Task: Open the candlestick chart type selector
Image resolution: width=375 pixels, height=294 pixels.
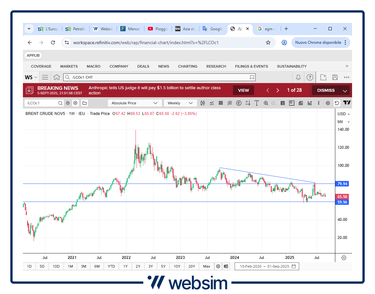Action: click(x=203, y=103)
